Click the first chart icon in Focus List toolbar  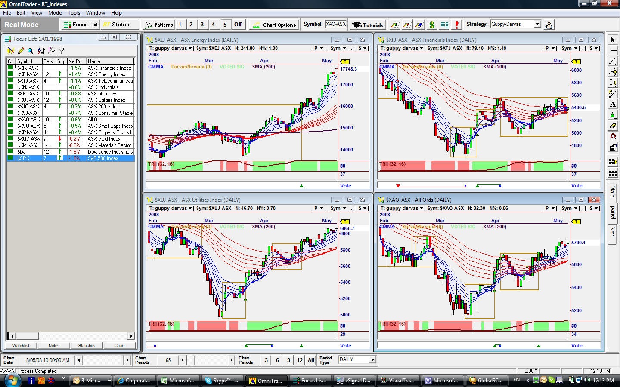[11, 51]
